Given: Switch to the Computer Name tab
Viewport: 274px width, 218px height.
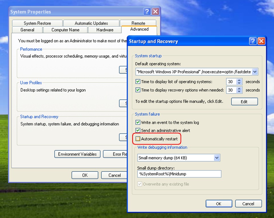Looking at the screenshot, I should pos(65,30).
